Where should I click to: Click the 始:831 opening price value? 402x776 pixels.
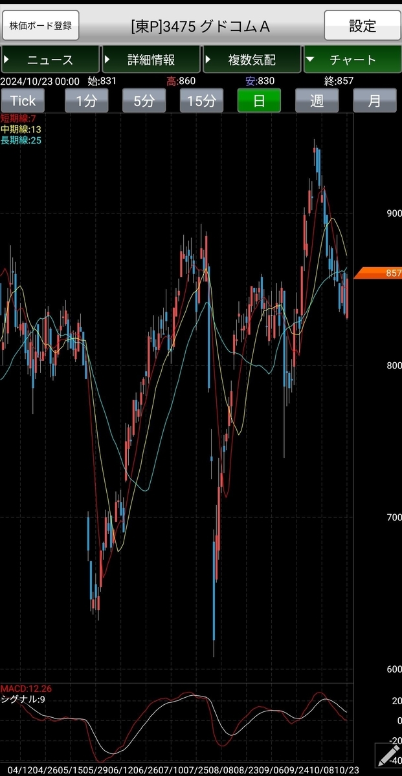point(102,81)
